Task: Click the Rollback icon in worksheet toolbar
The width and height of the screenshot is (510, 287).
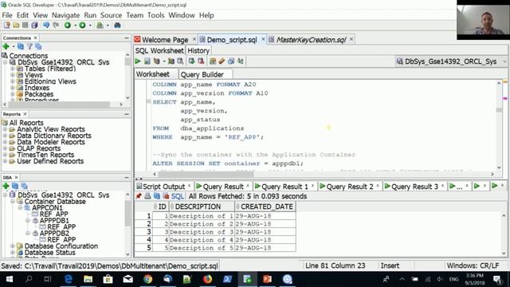Action: [201, 61]
